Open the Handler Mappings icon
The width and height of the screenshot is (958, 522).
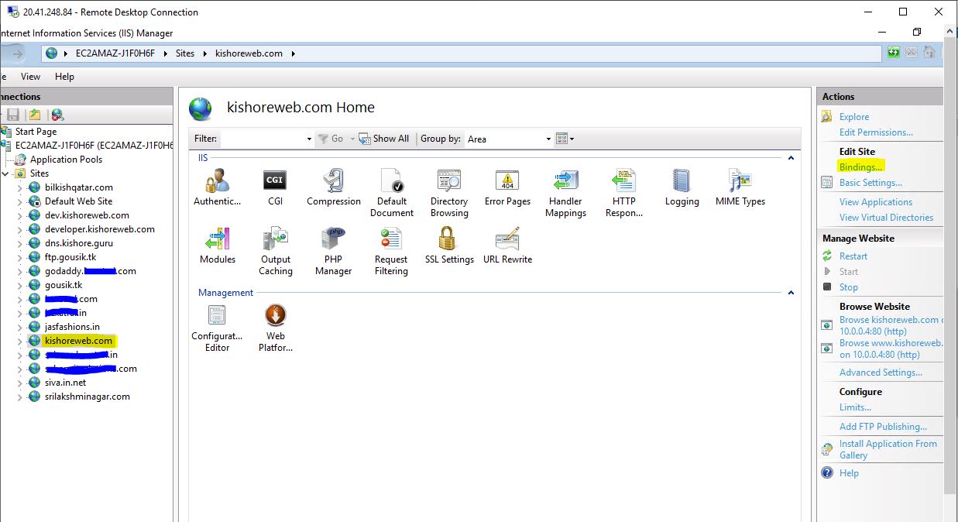565,182
